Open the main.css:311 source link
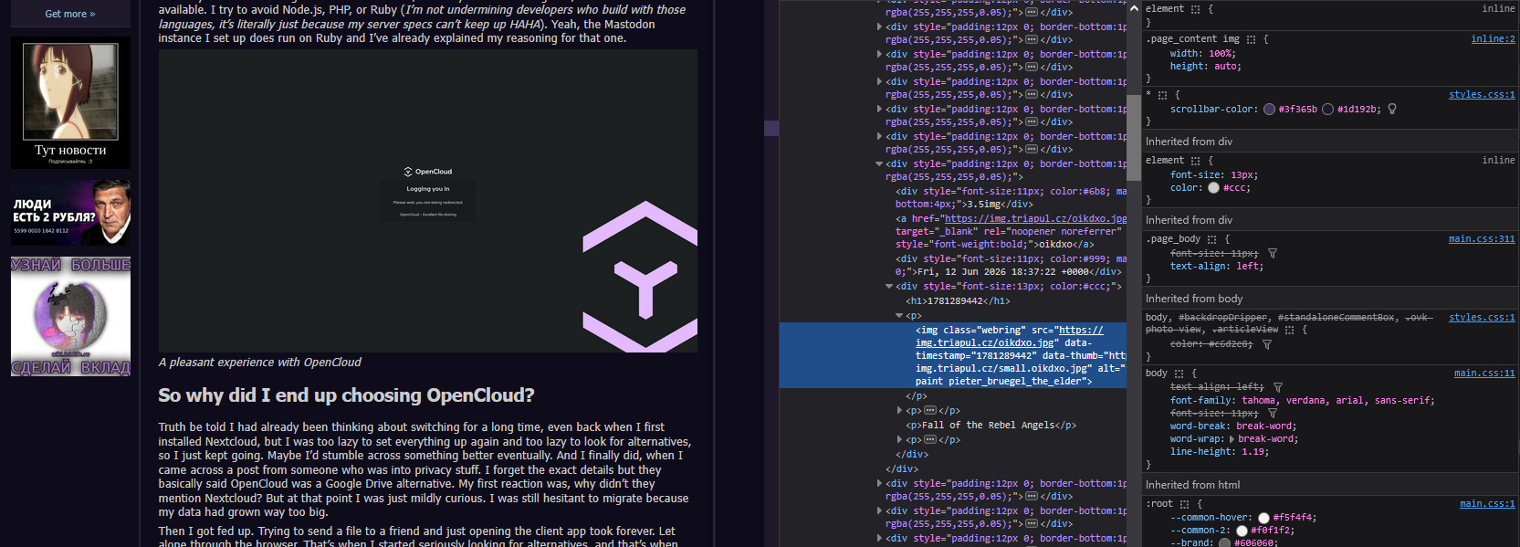Viewport: 1520px width, 547px height. (1481, 239)
